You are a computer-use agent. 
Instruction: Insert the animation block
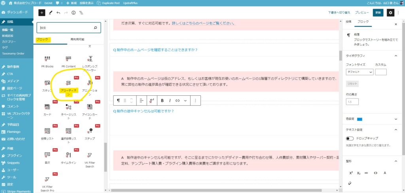pyautogui.click(x=90, y=88)
